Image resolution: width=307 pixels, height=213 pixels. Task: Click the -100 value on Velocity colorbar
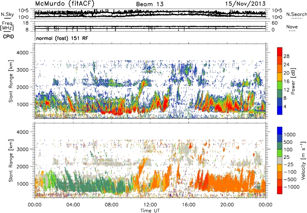click(290, 172)
